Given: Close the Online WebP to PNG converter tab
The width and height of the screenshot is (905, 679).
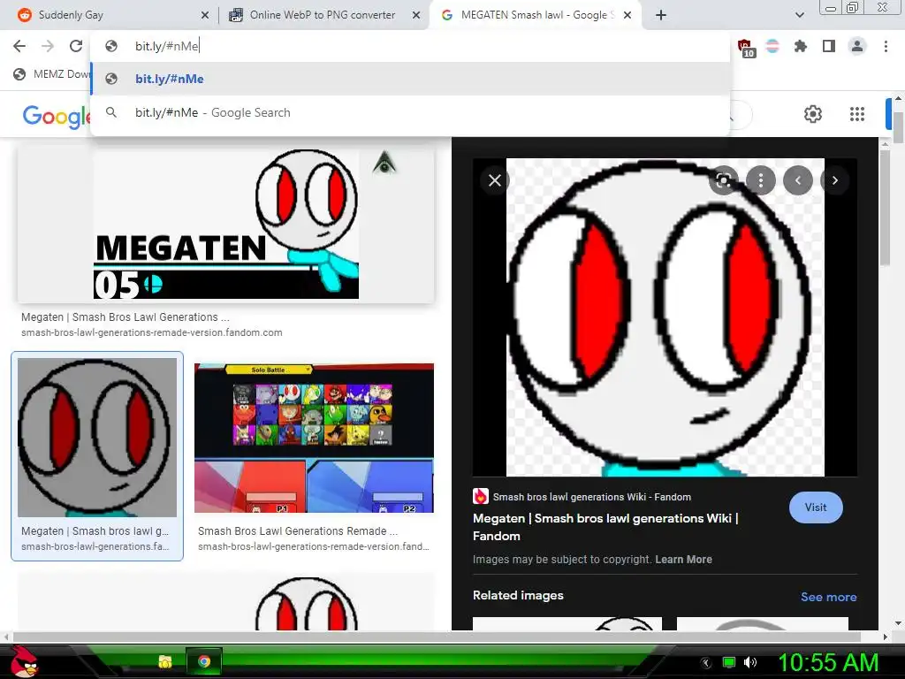Looking at the screenshot, I should coord(416,16).
